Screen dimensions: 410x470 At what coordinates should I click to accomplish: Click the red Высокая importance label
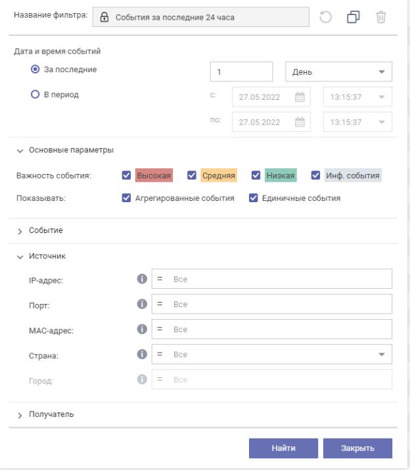coord(154,175)
